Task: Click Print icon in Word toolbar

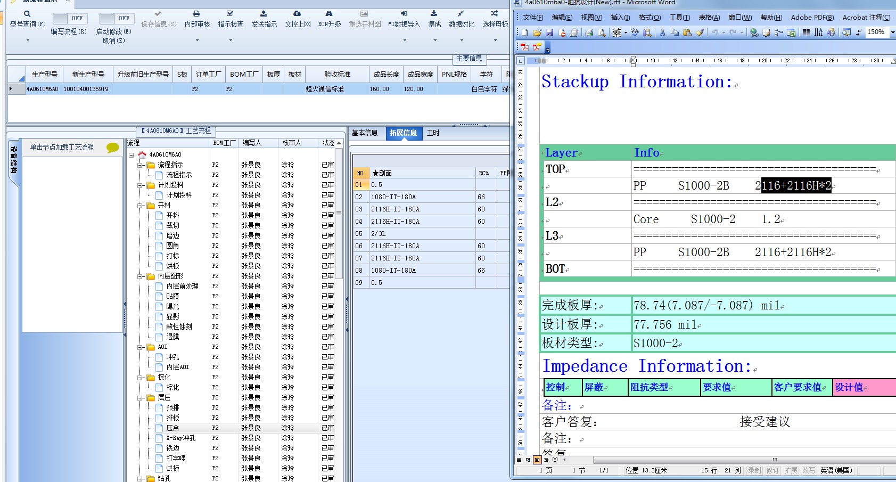Action: pyautogui.click(x=589, y=32)
